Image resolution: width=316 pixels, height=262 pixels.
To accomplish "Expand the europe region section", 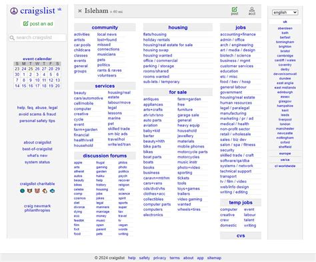I will point(285,154).
